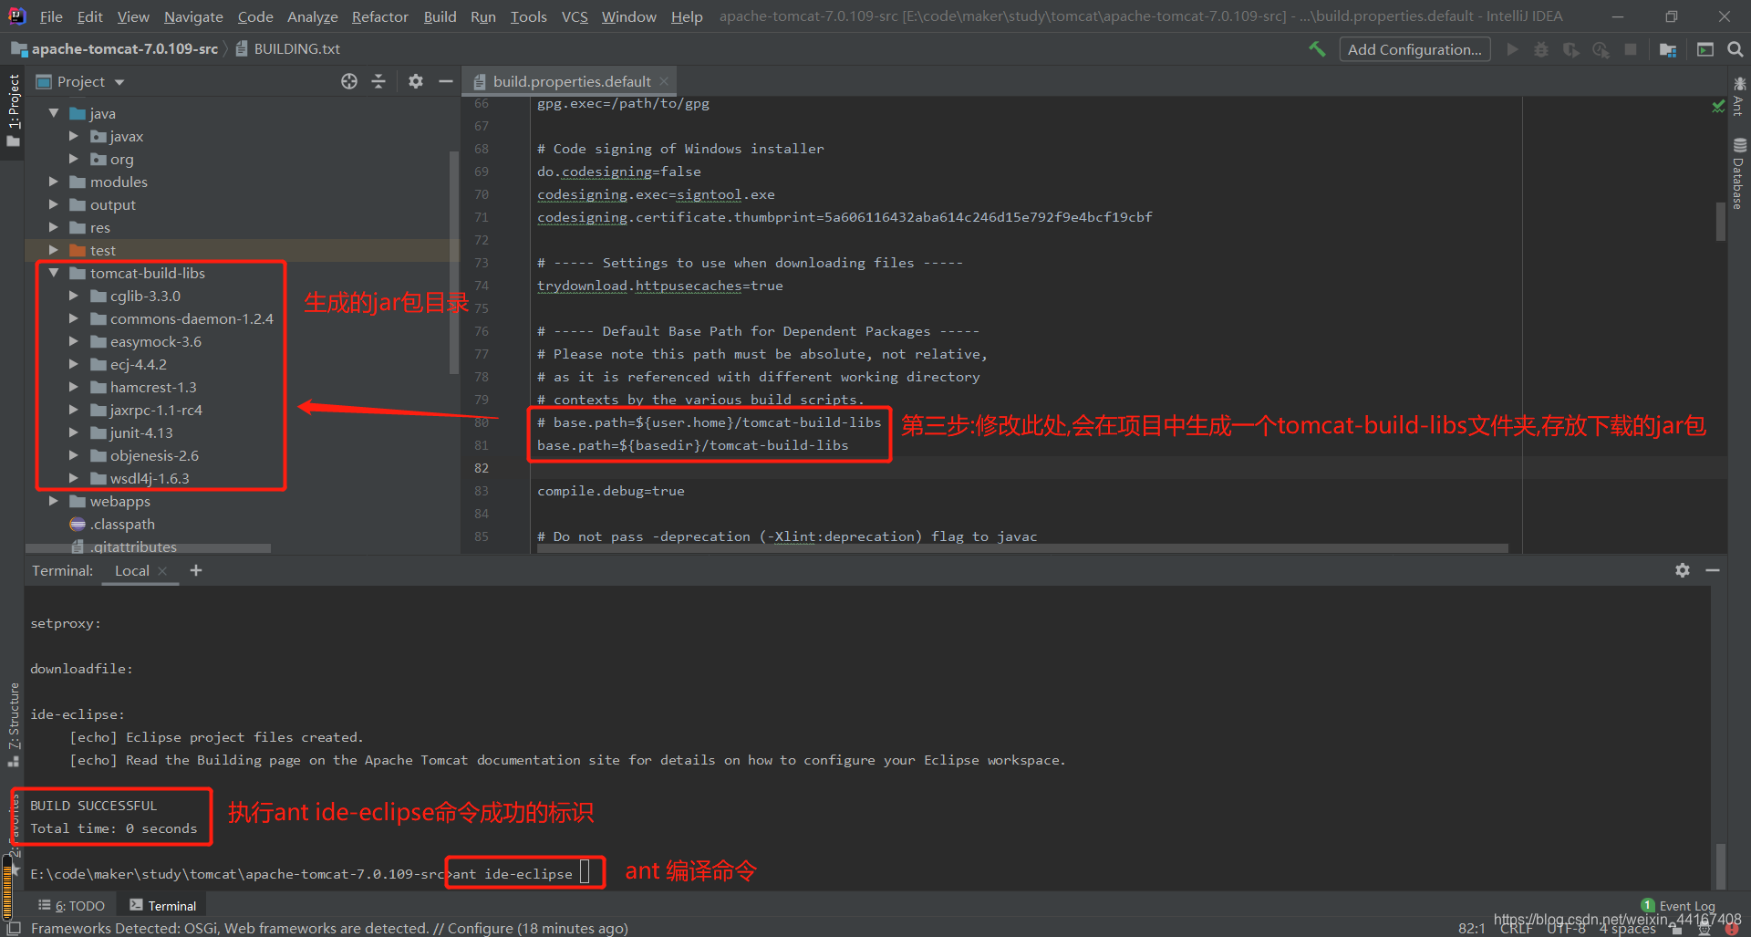Screen dimensions: 1751x937
Task: Hide the Project panel with minus icon
Action: point(445,81)
